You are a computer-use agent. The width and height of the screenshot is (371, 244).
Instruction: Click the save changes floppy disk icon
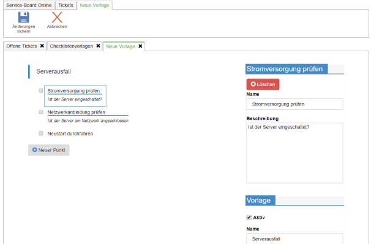pos(24,18)
